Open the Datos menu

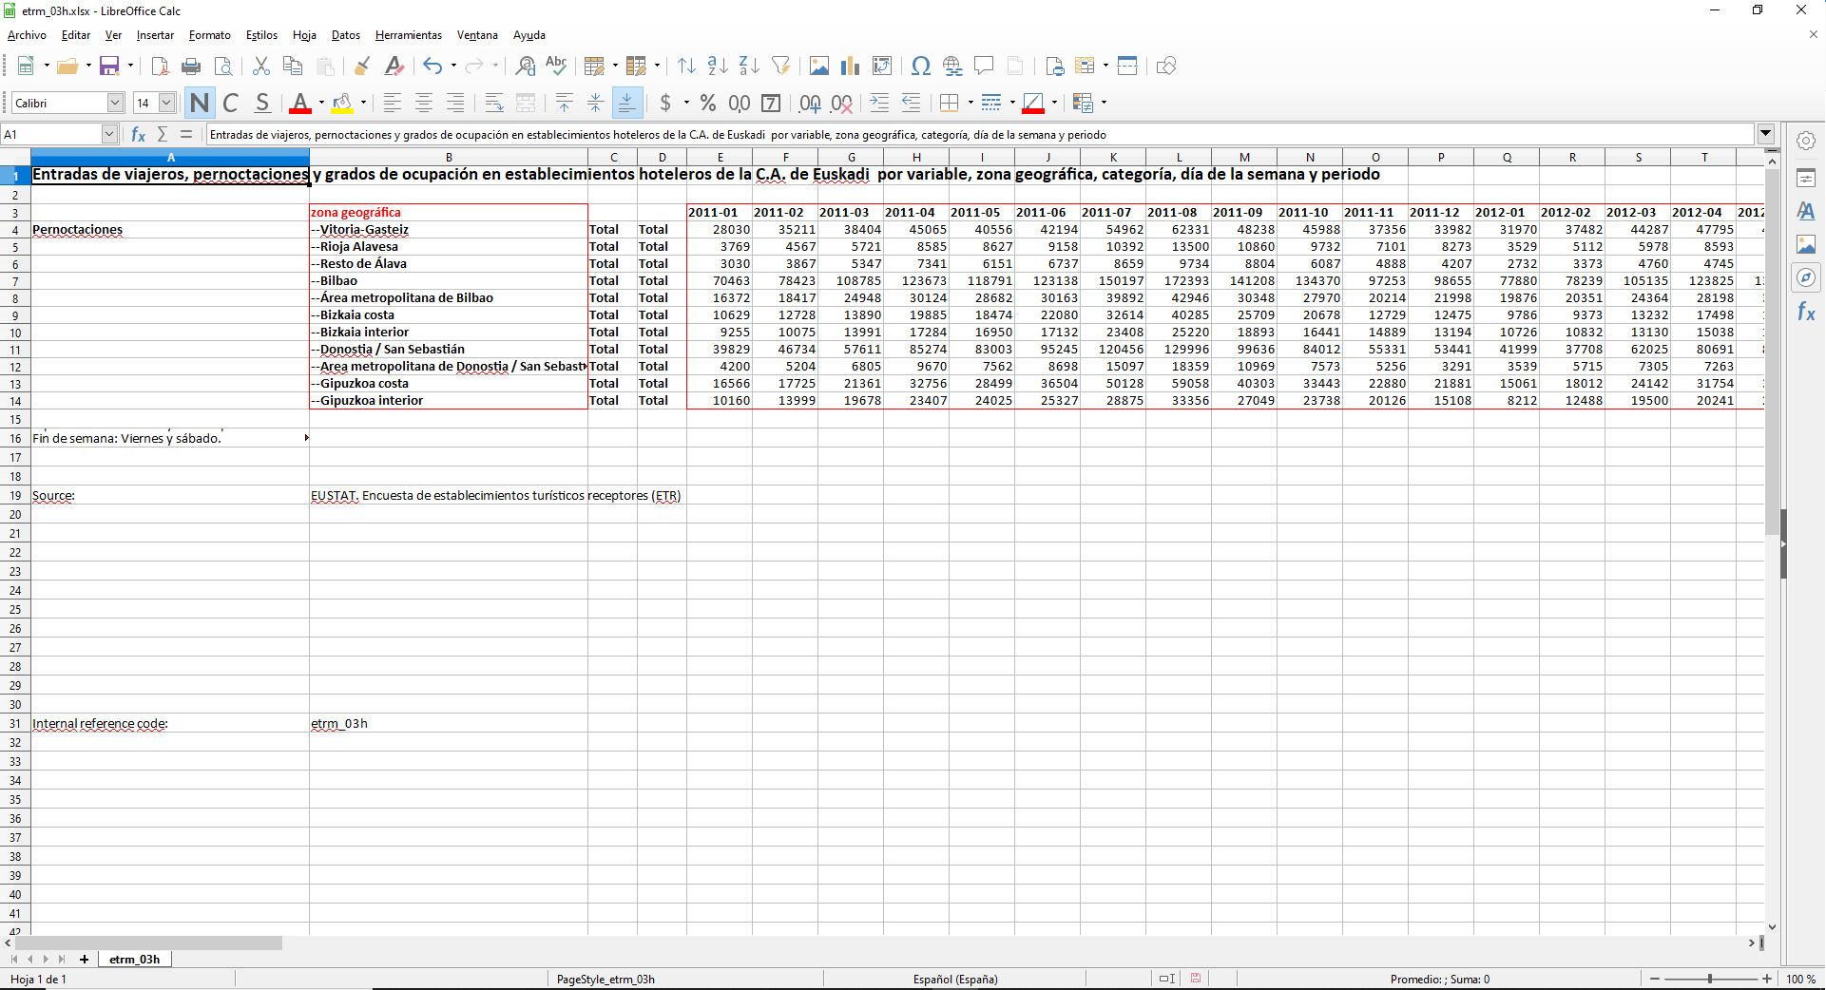345,35
